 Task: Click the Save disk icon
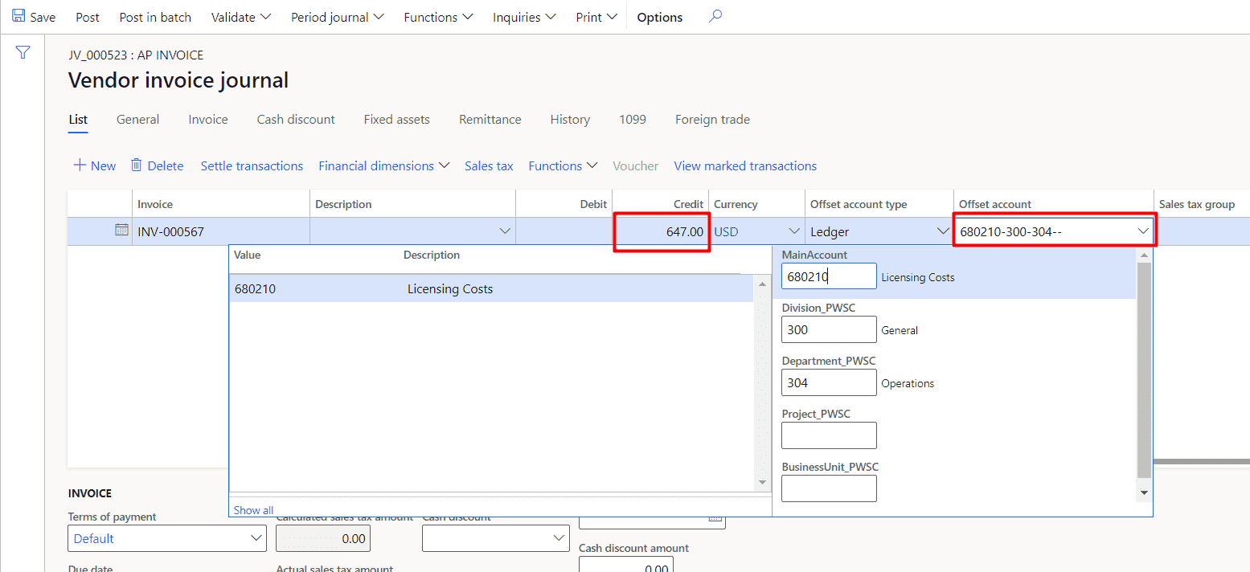(x=18, y=17)
